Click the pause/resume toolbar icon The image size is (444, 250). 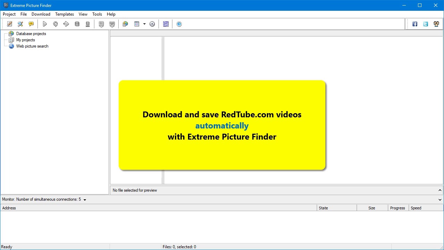click(66, 24)
